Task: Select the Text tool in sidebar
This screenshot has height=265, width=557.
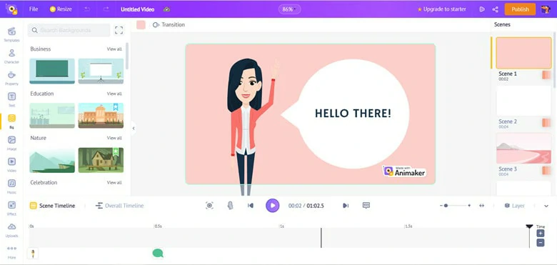Action: [x=11, y=100]
